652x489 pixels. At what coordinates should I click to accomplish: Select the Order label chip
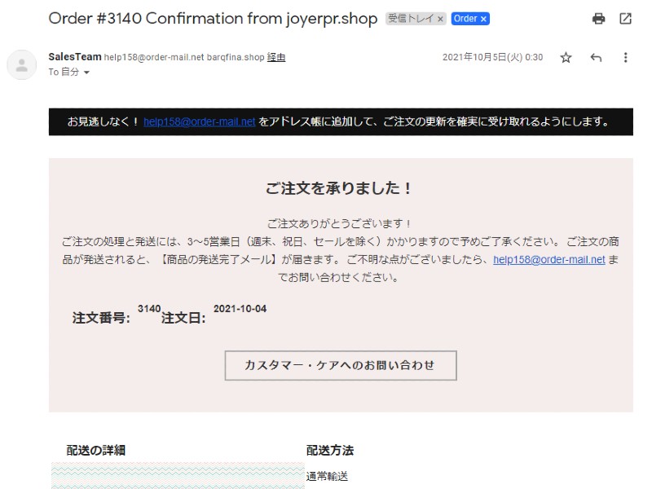pyautogui.click(x=466, y=18)
